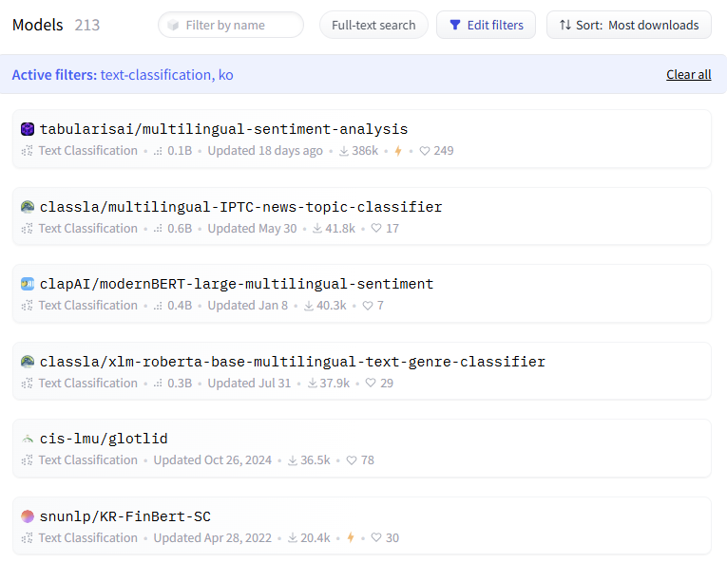Screen dimensions: 727x562
Task: Click the heart icon showing 30 likes
Action: point(376,537)
